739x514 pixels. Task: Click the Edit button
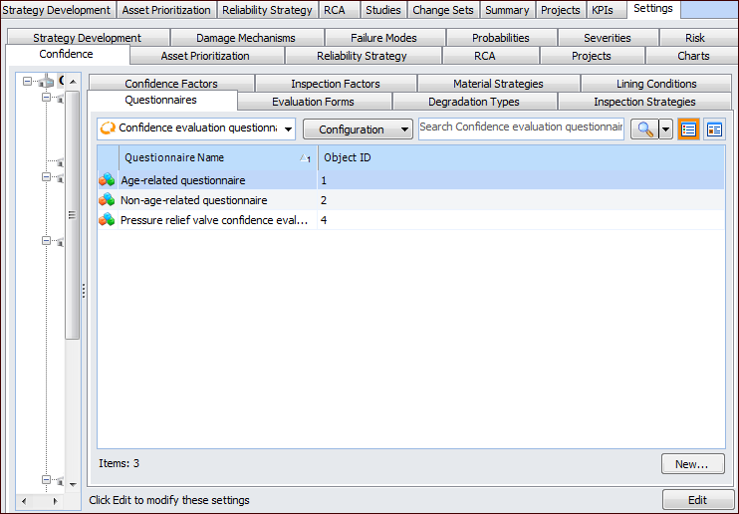pos(697,500)
